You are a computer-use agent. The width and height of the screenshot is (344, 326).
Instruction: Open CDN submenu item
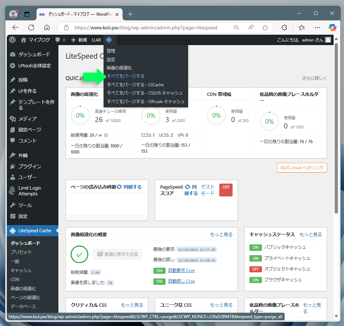[x=15, y=279]
